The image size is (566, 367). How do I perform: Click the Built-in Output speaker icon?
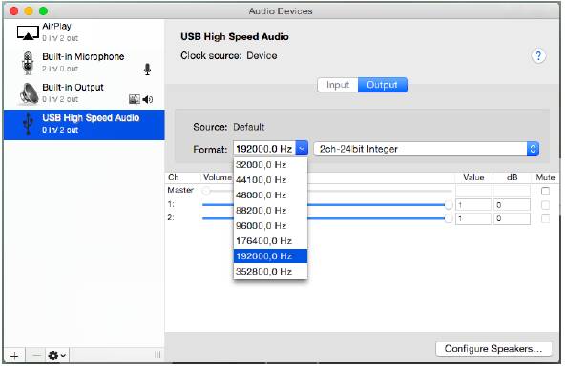(x=30, y=93)
